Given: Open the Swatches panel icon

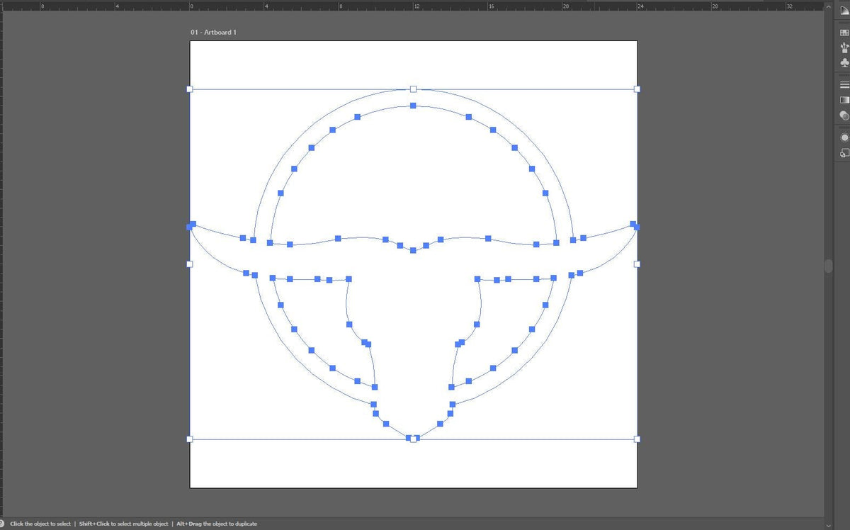Looking at the screenshot, I should 844,33.
